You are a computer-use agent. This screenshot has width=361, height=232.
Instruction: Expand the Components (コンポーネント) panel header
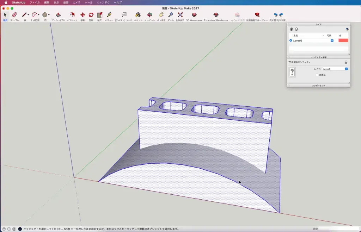319,86
